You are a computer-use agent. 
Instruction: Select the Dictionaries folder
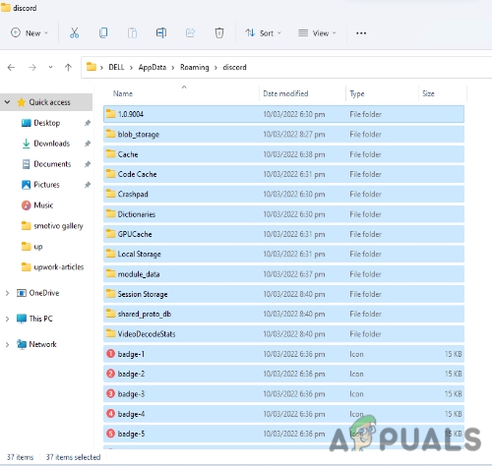pyautogui.click(x=283, y=214)
